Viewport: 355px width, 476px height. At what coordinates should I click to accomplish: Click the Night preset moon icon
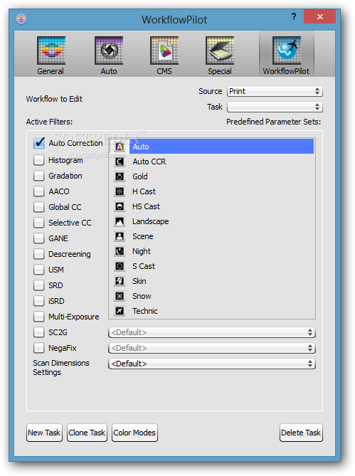pyautogui.click(x=120, y=251)
